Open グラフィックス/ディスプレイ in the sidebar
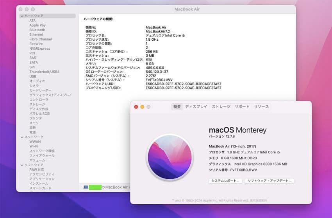The width and height of the screenshot is (332, 218). pyautogui.click(x=51, y=95)
